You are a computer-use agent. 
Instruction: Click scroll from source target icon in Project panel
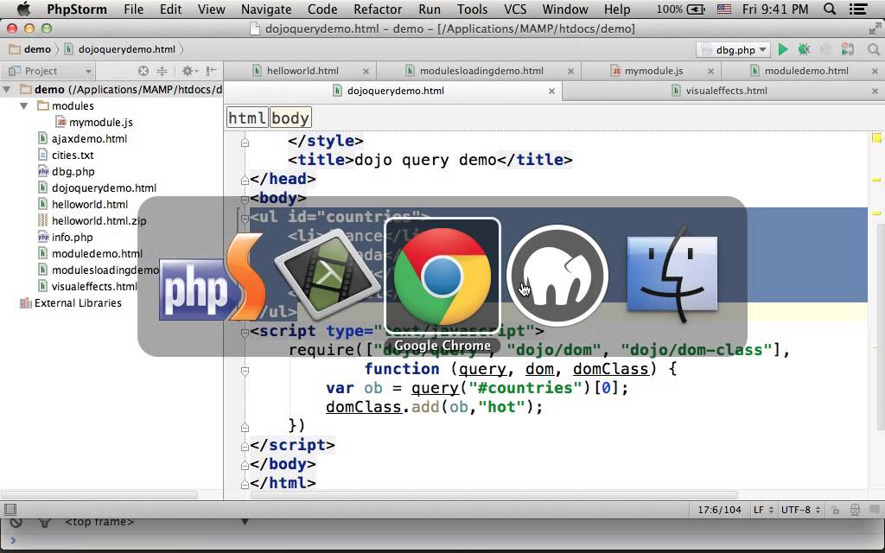143,71
